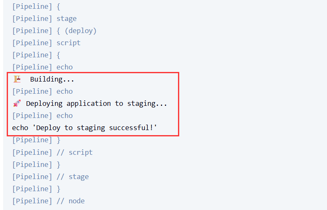
Task: Click the "Deploy to staging successful!" line
Action: tap(84, 128)
